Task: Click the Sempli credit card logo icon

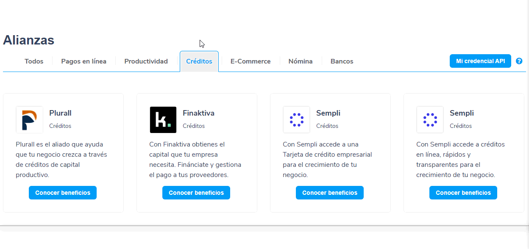Action: click(x=297, y=120)
